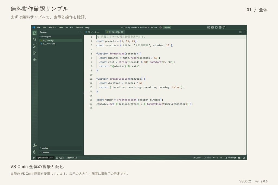This screenshot has width=278, height=185.
Task: Open the Copilot status icon in status bar
Action: (x=239, y=158)
